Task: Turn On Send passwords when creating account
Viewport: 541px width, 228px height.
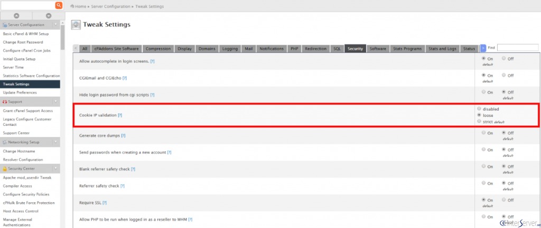Action: point(484,149)
